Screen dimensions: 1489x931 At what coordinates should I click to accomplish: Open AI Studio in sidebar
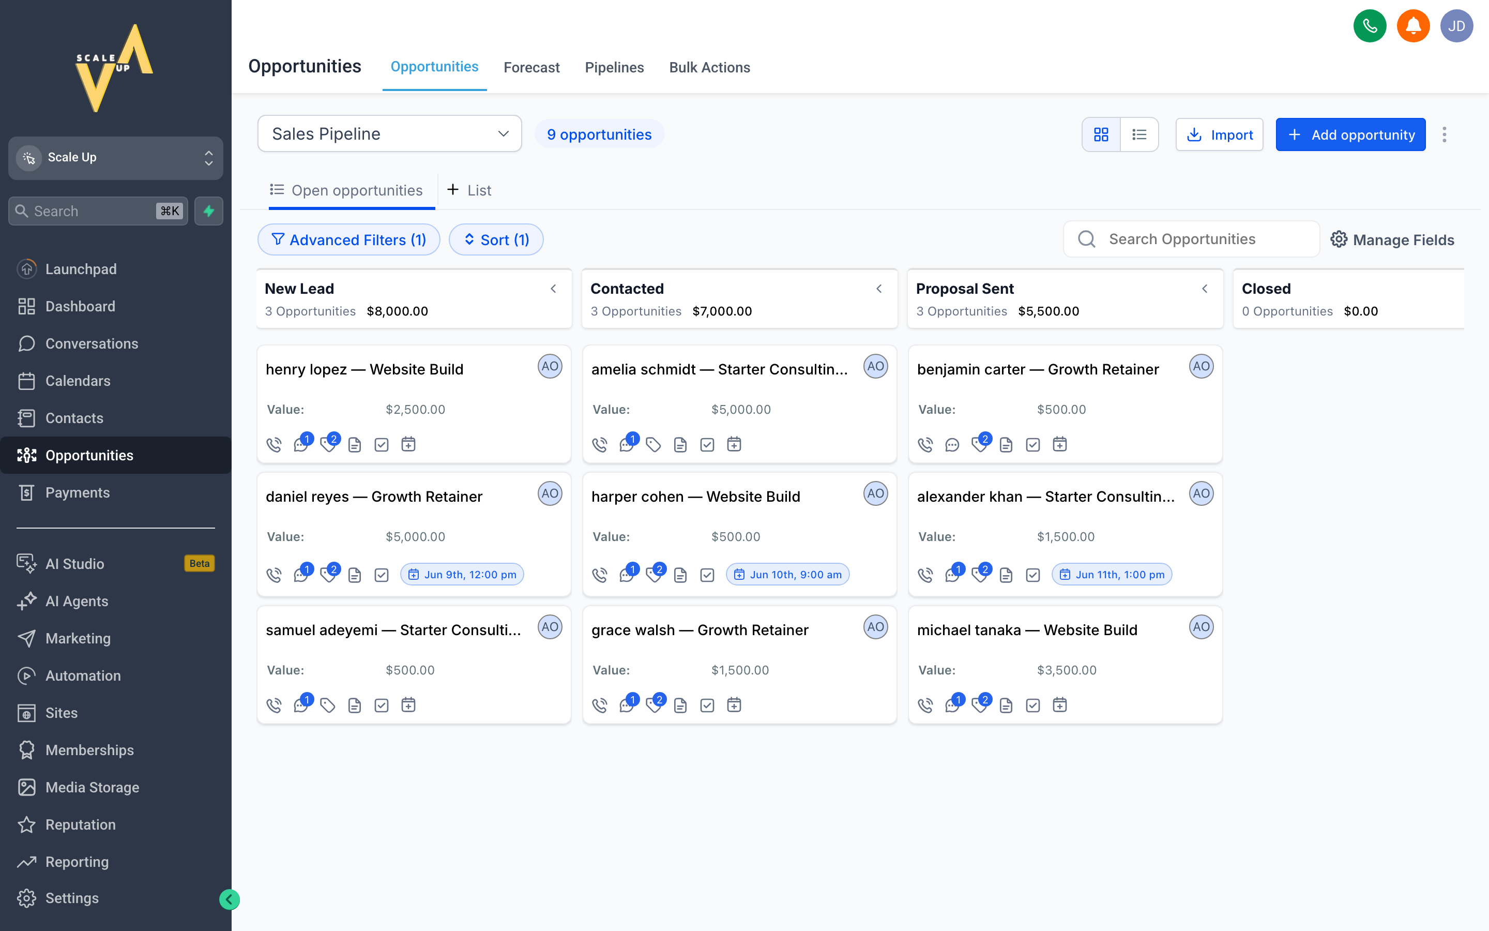pyautogui.click(x=116, y=563)
